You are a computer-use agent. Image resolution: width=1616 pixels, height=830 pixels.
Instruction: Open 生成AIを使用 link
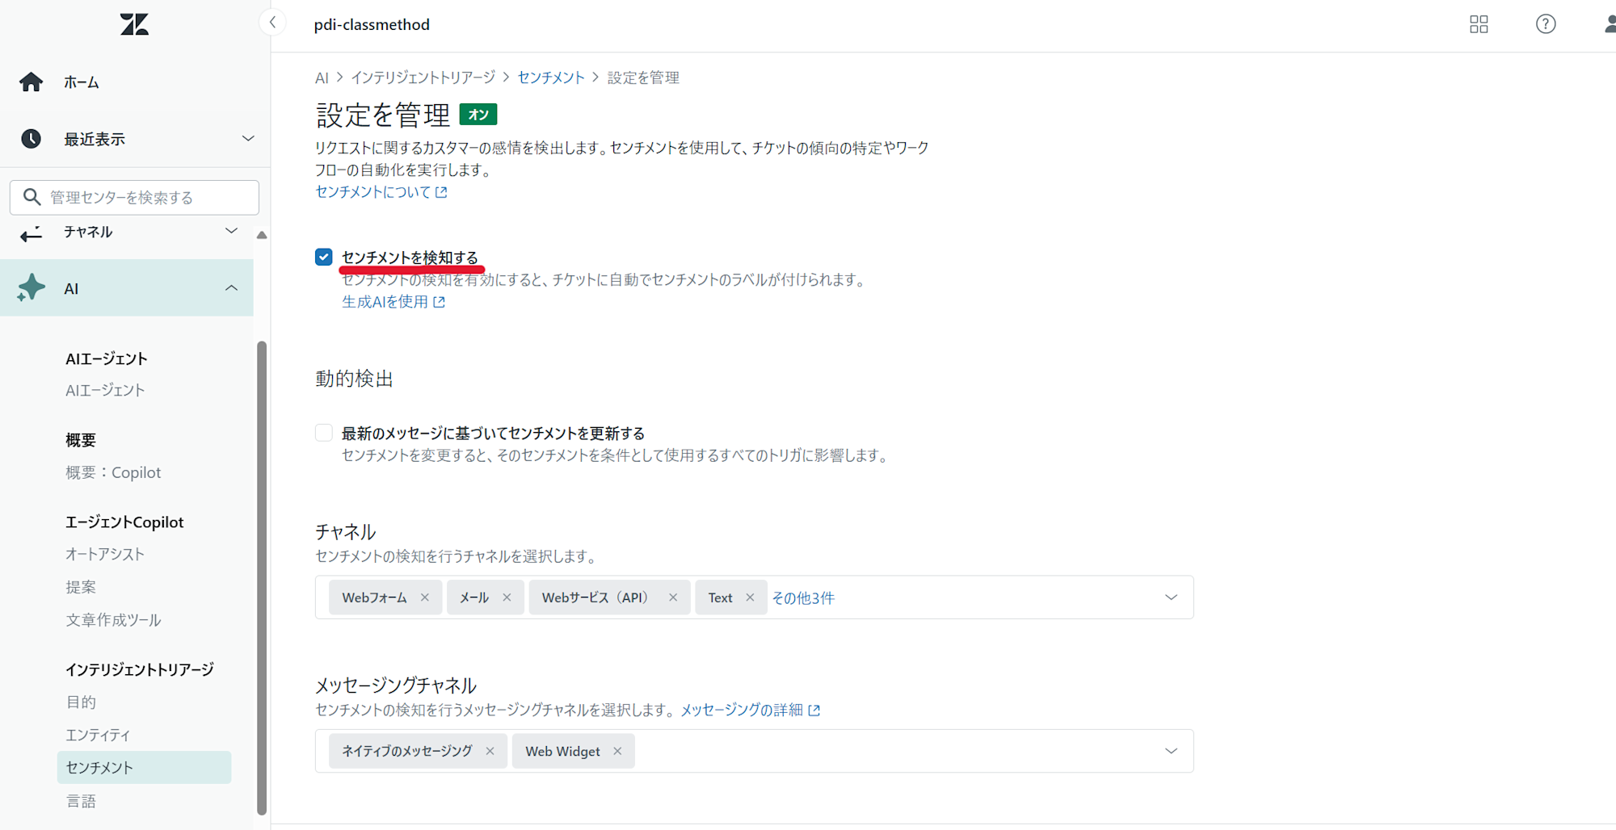coord(393,302)
